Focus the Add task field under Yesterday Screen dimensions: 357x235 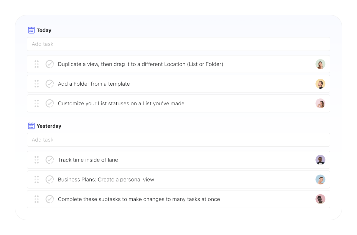click(178, 140)
